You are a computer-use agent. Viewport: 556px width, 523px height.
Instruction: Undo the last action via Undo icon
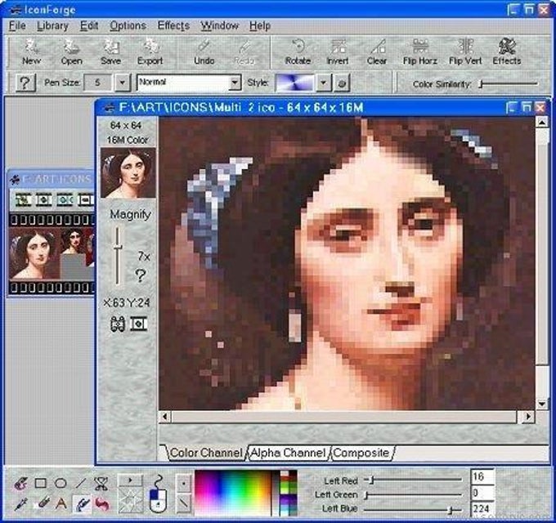[204, 52]
